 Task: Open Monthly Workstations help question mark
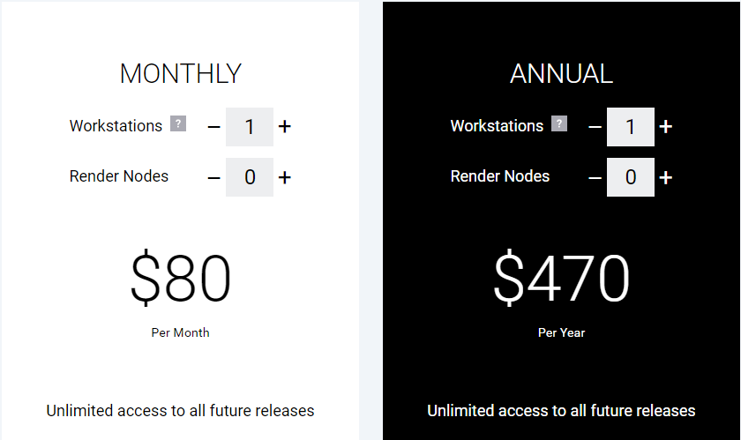coord(178,123)
